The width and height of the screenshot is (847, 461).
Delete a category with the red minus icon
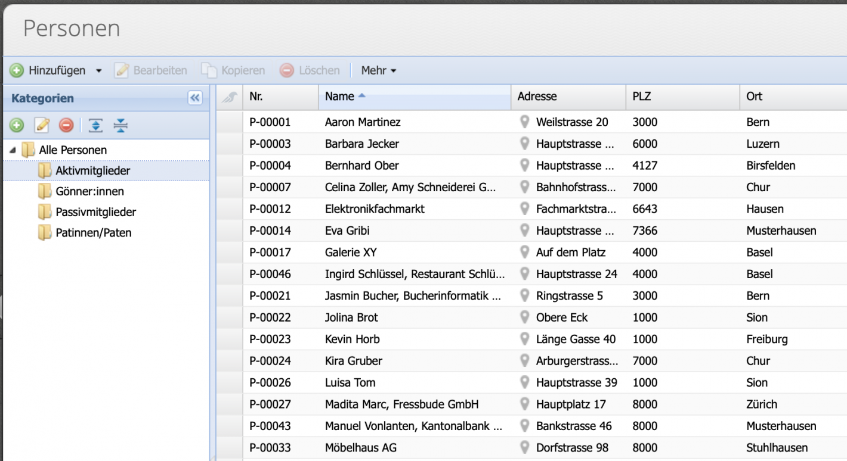click(x=66, y=125)
